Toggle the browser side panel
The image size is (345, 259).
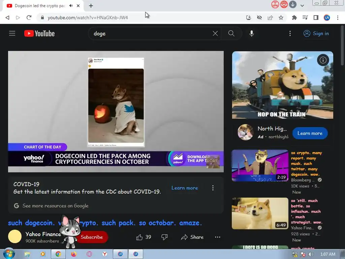(316, 18)
